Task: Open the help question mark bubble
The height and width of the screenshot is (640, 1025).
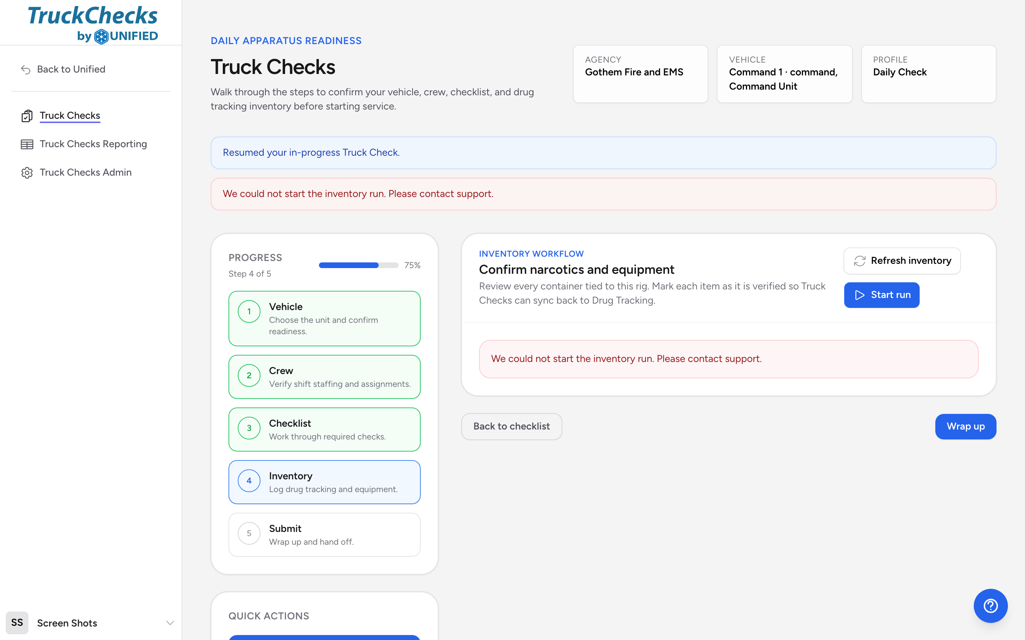Action: (x=990, y=606)
